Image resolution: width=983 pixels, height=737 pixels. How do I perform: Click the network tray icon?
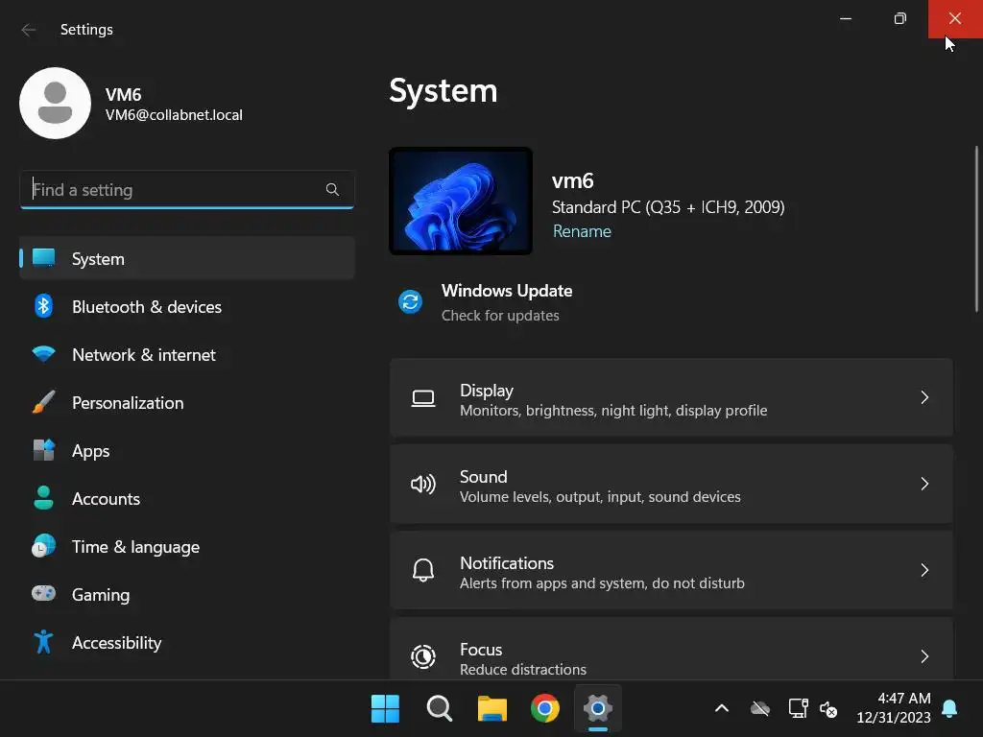click(798, 709)
